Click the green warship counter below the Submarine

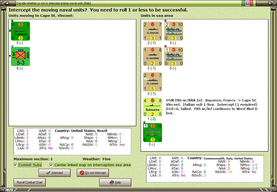coord(152,132)
